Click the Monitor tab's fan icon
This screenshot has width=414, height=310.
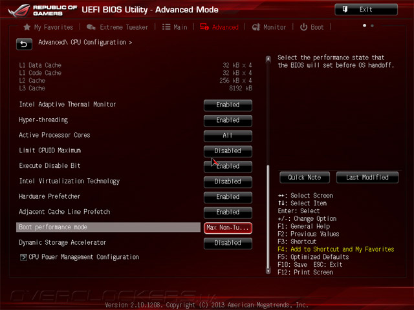(256, 27)
